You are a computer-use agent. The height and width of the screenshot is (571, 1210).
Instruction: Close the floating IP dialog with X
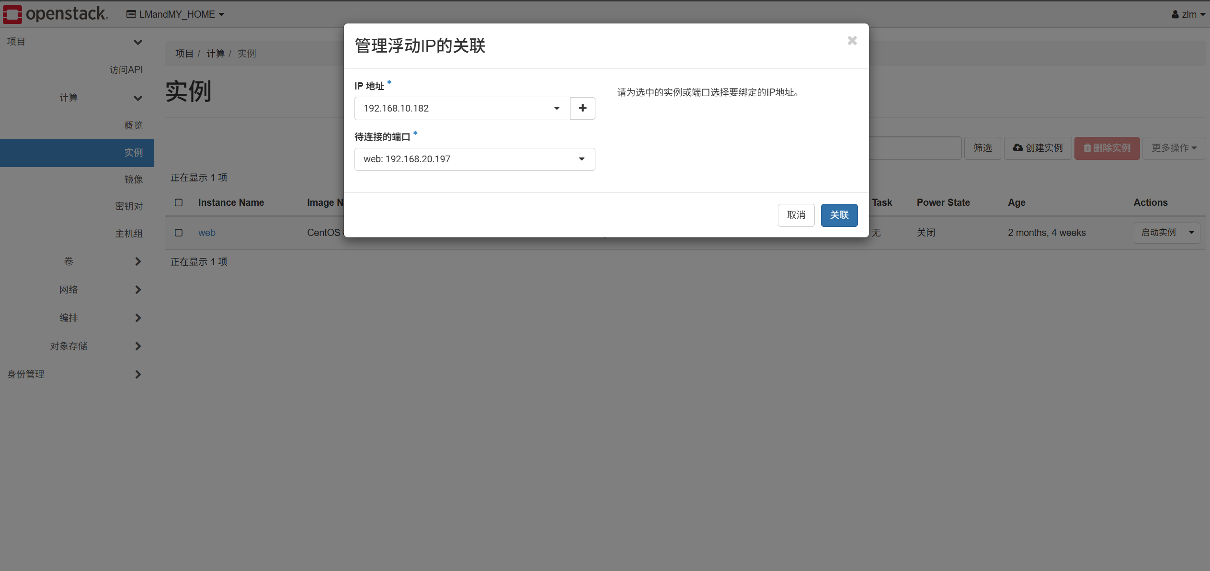point(852,41)
